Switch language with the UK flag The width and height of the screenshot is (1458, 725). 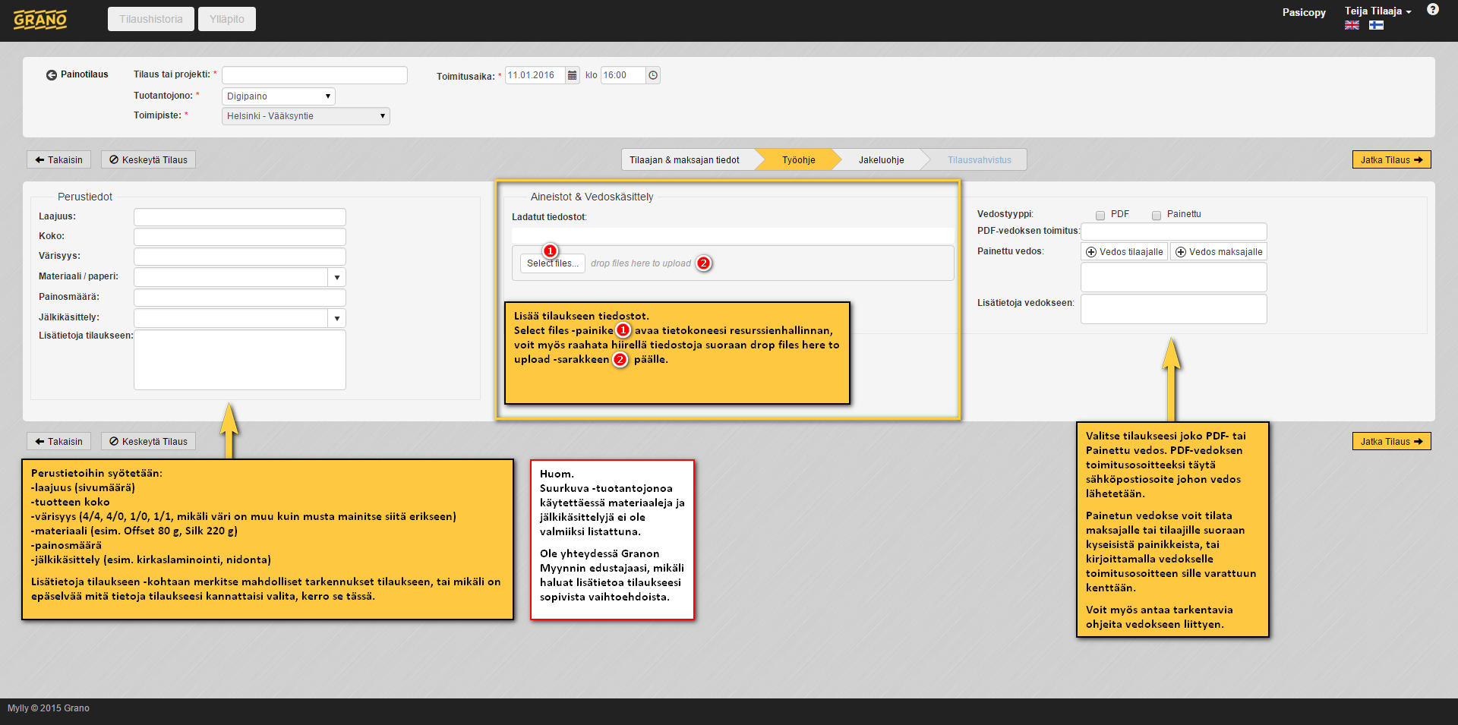pyautogui.click(x=1352, y=25)
